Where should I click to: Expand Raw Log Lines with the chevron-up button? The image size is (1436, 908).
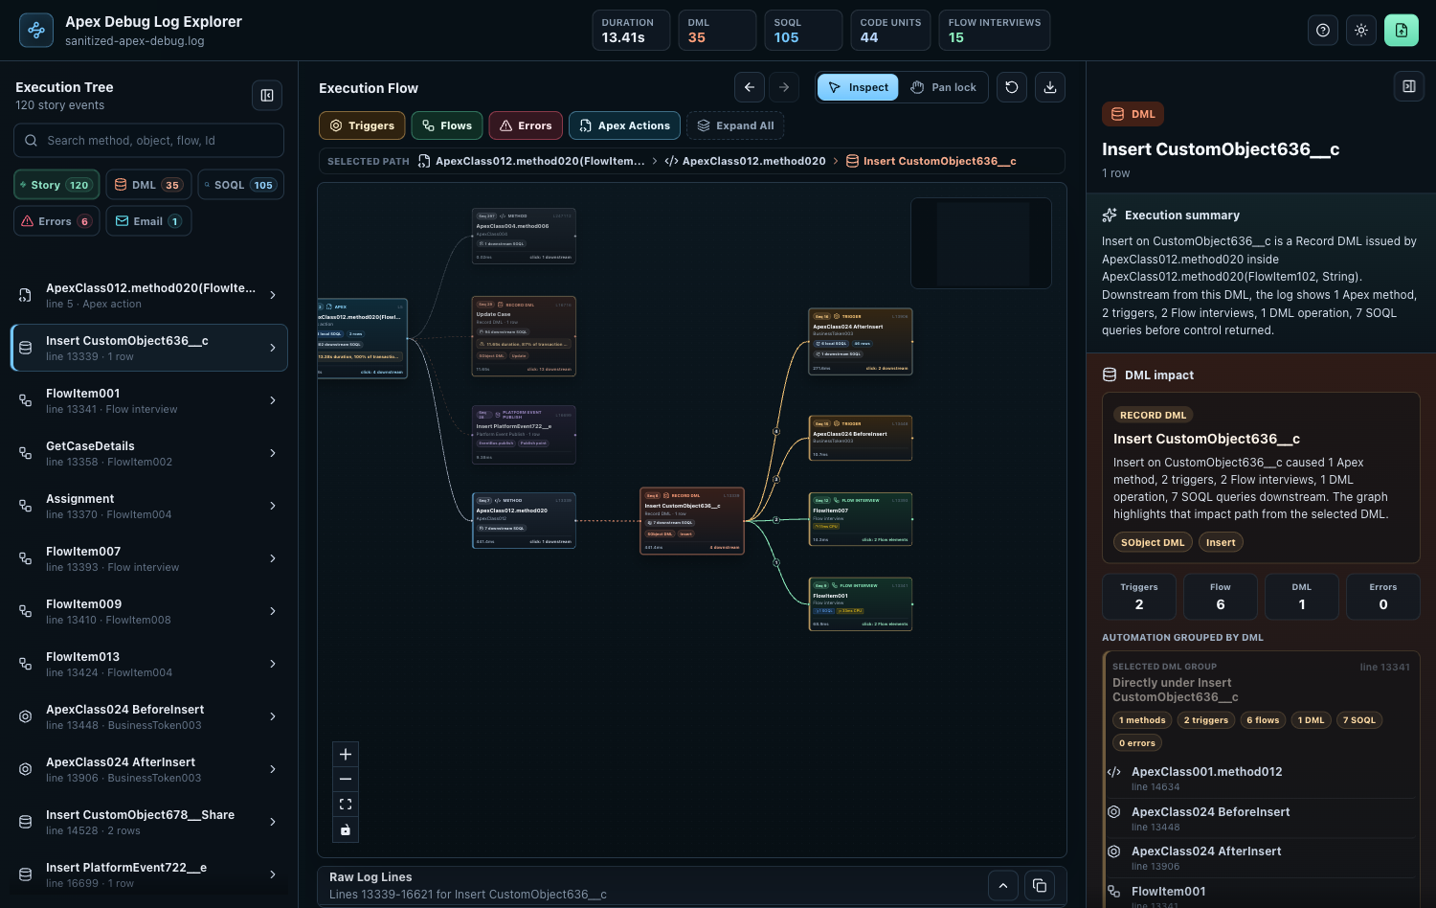tap(1003, 886)
